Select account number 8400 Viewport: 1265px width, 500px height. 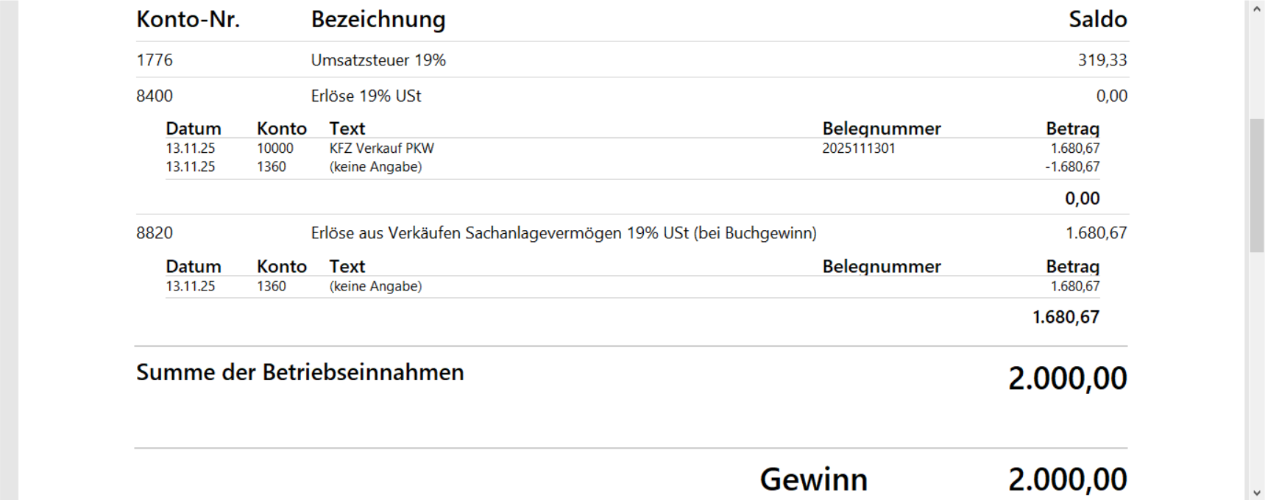[155, 96]
